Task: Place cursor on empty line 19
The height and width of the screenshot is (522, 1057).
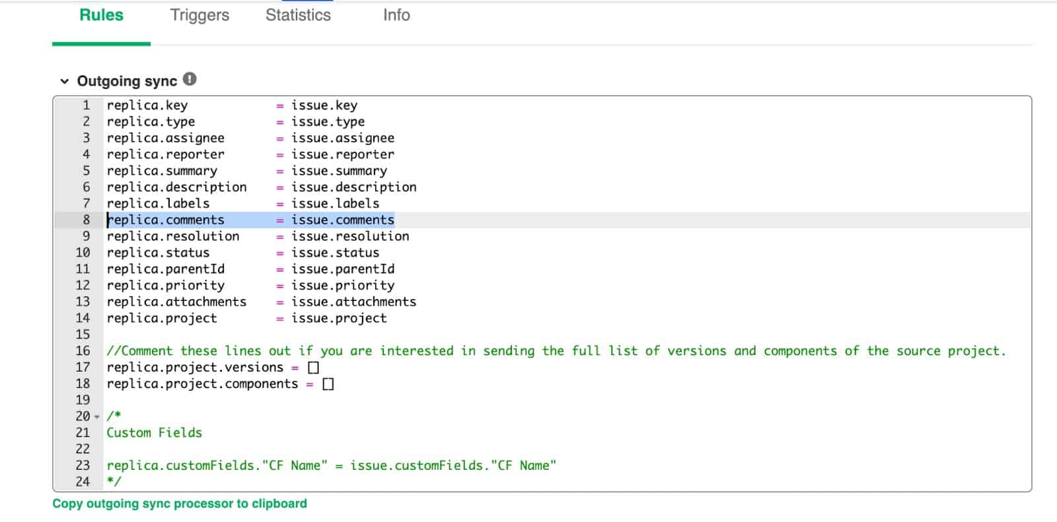Action: [x=567, y=400]
